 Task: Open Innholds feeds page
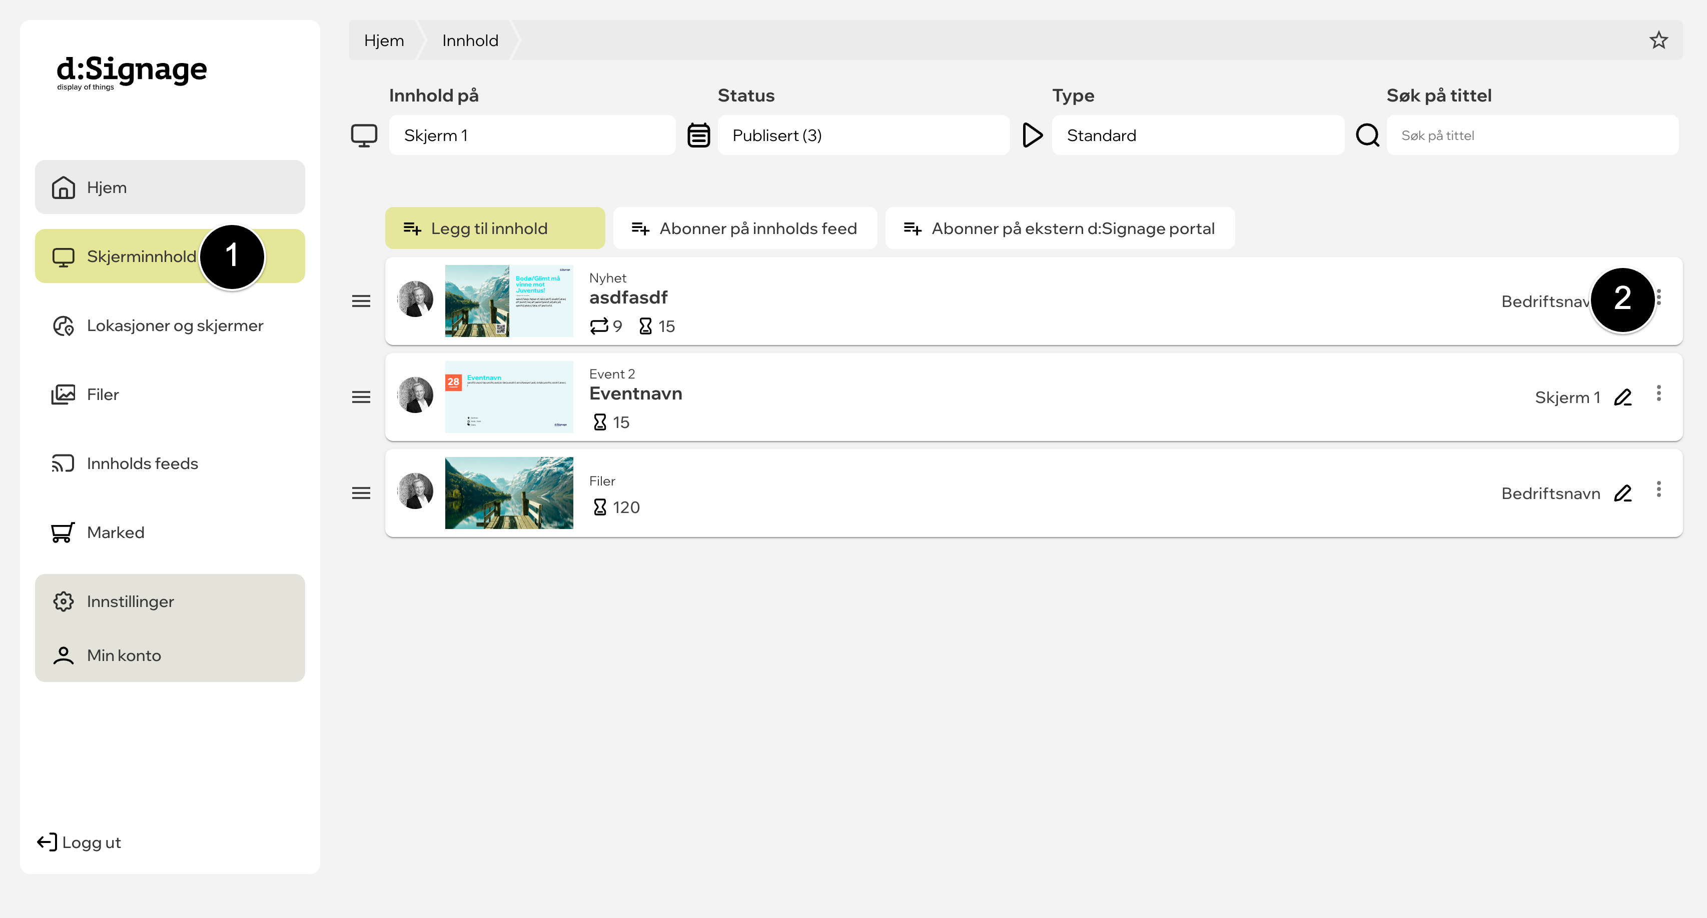(170, 463)
